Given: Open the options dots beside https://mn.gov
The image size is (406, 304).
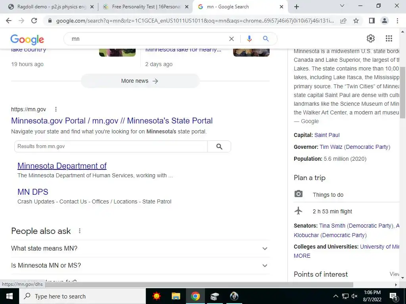Looking at the screenshot, I should click(x=56, y=109).
